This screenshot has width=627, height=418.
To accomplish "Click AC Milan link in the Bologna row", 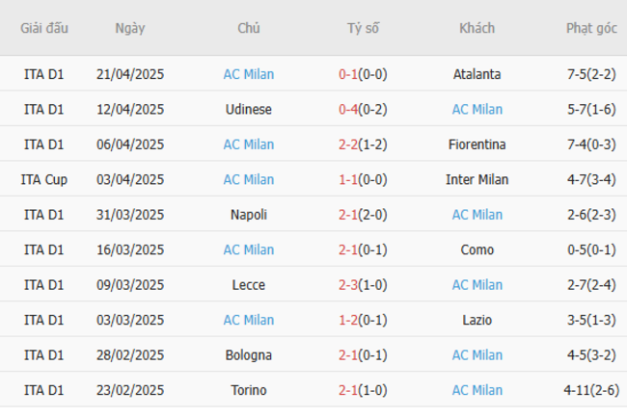I will (477, 355).
